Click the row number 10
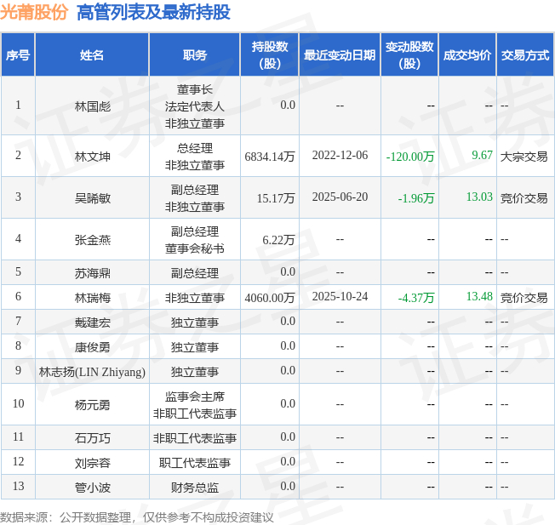Viewport: 555px width, 525px height. [x=19, y=403]
